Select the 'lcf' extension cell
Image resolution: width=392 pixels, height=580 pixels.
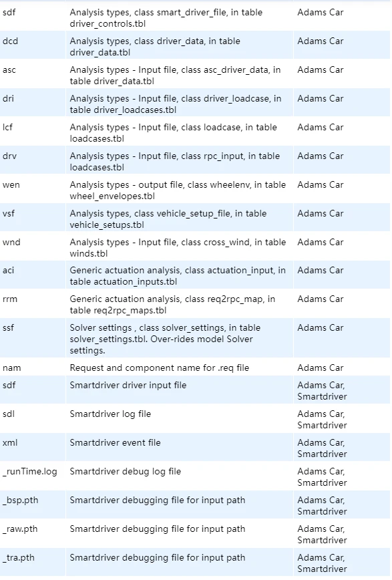pyautogui.click(x=7, y=127)
